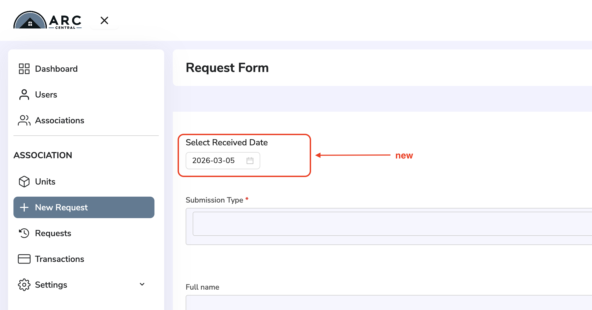Open the Submission Type dropdown field
Image resolution: width=592 pixels, height=310 pixels.
click(392, 224)
